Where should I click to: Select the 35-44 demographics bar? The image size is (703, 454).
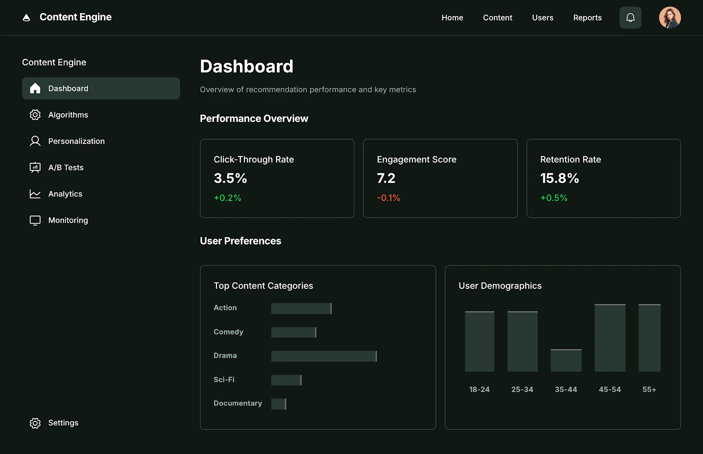pos(566,360)
